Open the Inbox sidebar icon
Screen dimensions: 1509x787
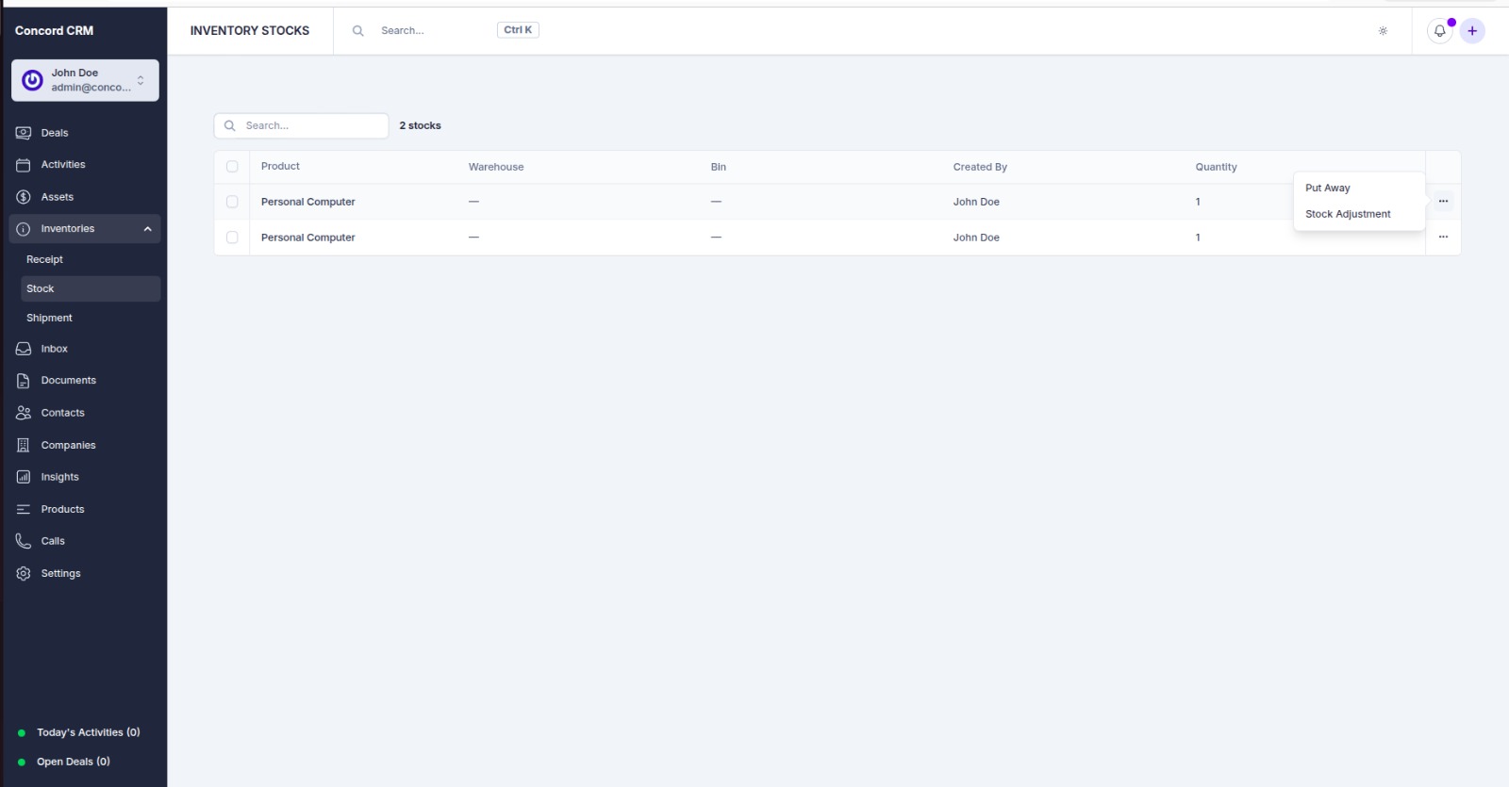pos(24,349)
